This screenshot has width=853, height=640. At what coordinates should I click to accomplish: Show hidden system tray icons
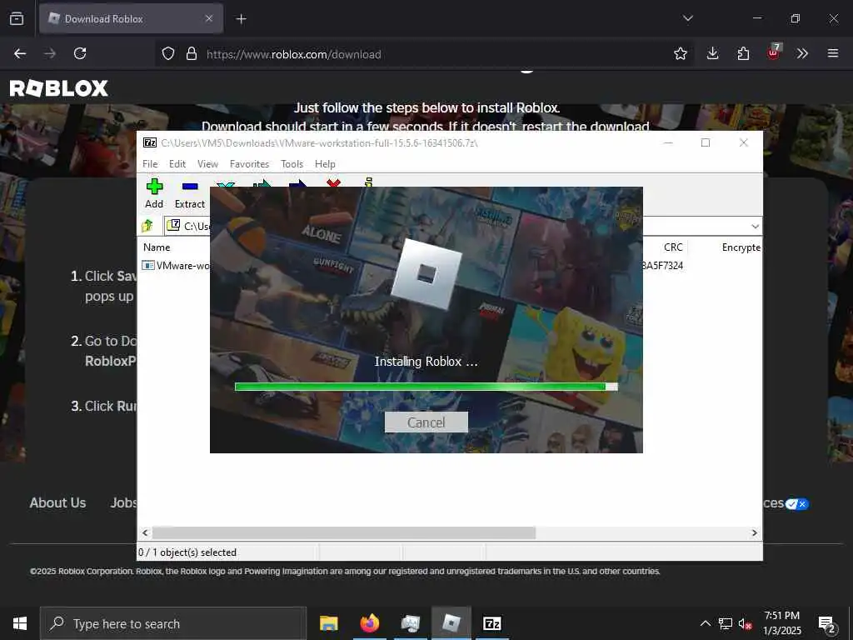tap(705, 623)
